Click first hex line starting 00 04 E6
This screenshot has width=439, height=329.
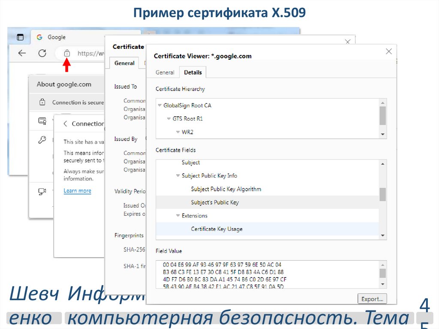(222, 265)
